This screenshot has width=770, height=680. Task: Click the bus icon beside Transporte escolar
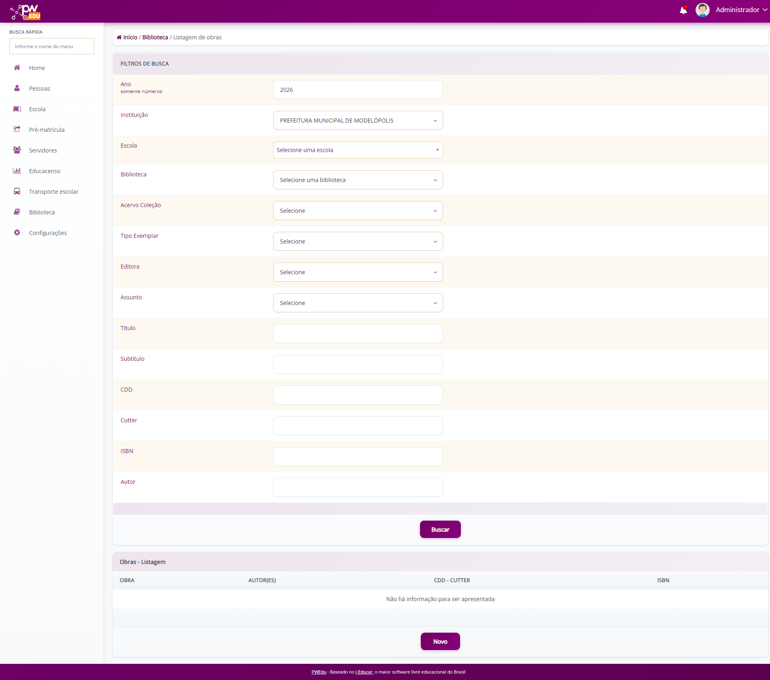[x=17, y=191]
